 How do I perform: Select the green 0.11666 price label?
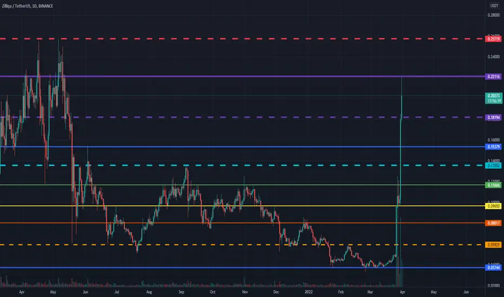tap(493, 185)
